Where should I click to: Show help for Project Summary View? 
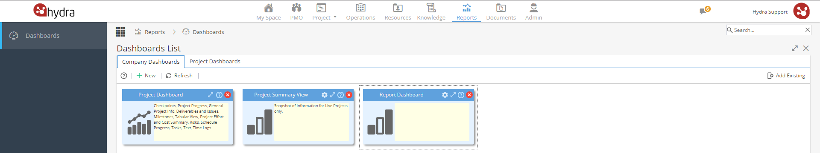(x=340, y=95)
